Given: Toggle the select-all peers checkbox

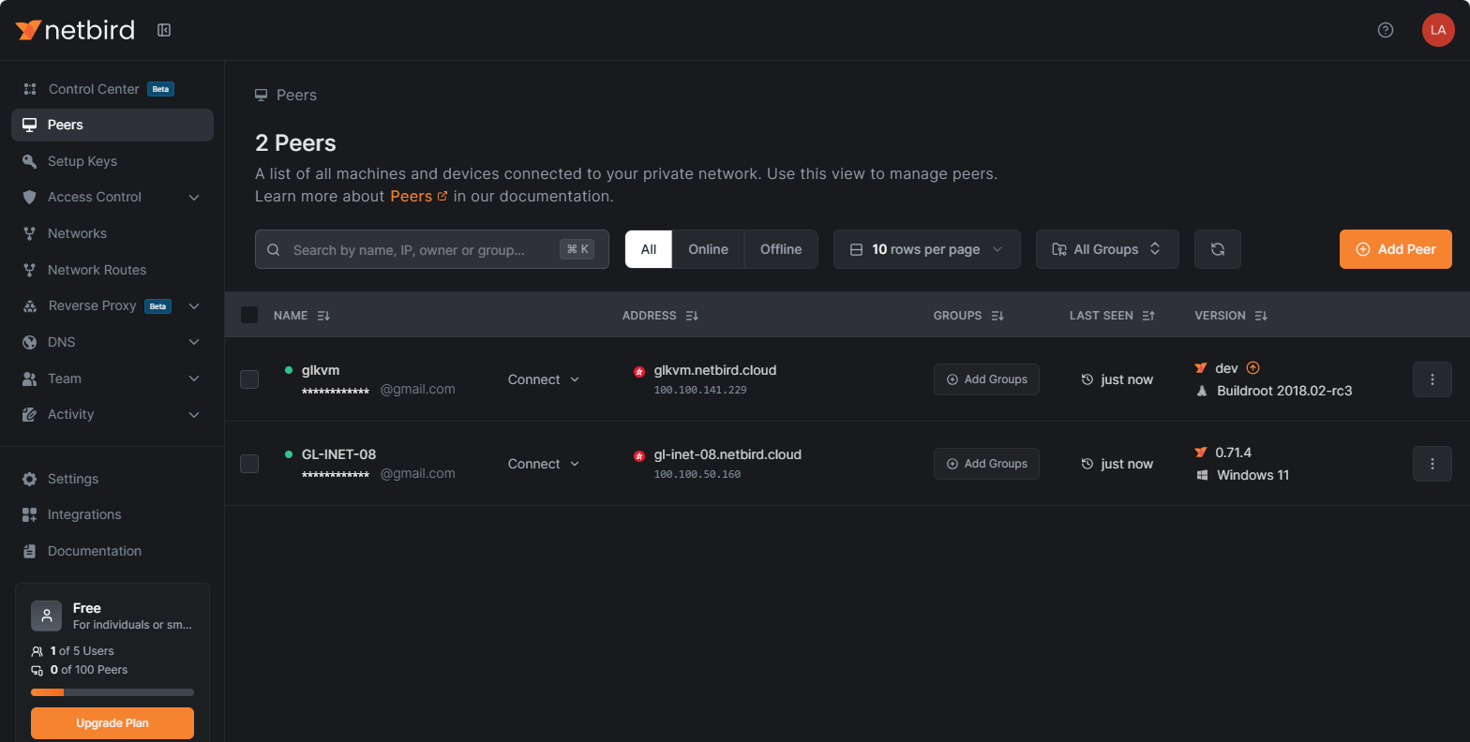Looking at the screenshot, I should (x=249, y=315).
